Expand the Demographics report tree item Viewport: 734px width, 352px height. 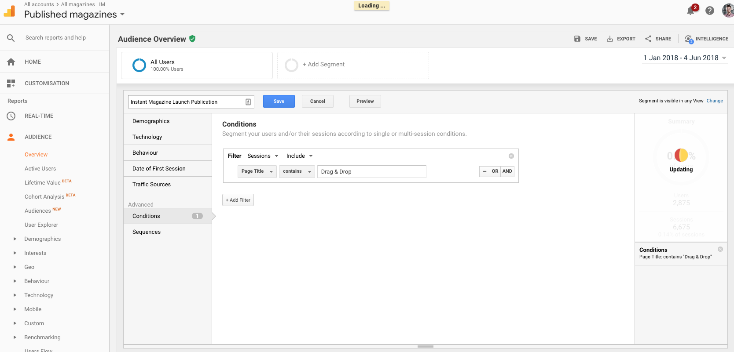[15, 239]
